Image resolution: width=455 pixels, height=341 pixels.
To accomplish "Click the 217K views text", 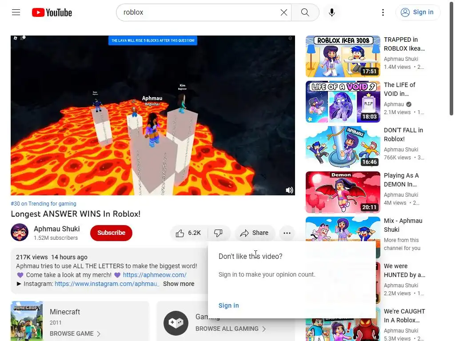I will (32, 257).
